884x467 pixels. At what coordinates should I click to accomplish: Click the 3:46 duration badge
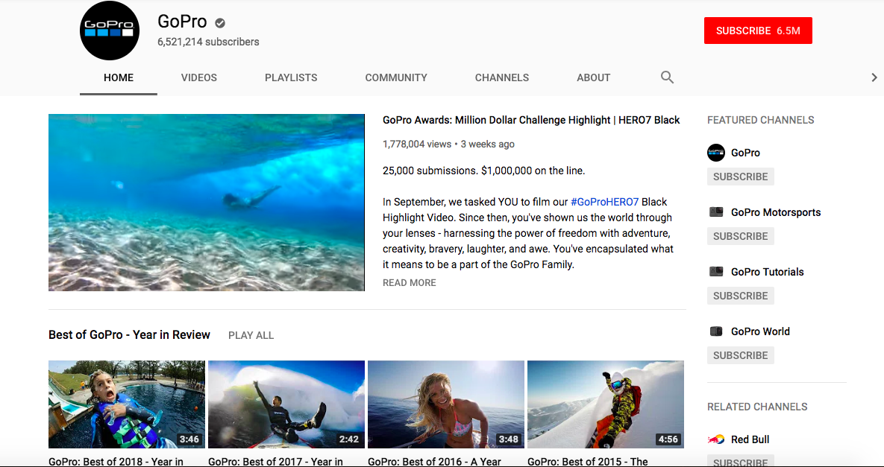point(189,439)
